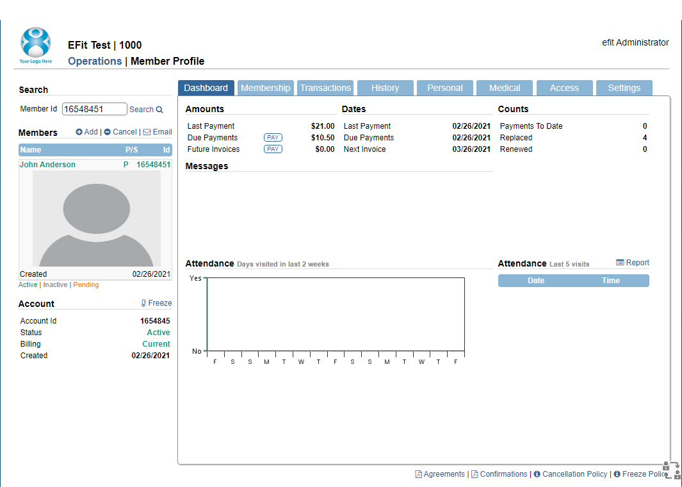Open the attendance Report link
682x487 pixels.
(x=637, y=263)
